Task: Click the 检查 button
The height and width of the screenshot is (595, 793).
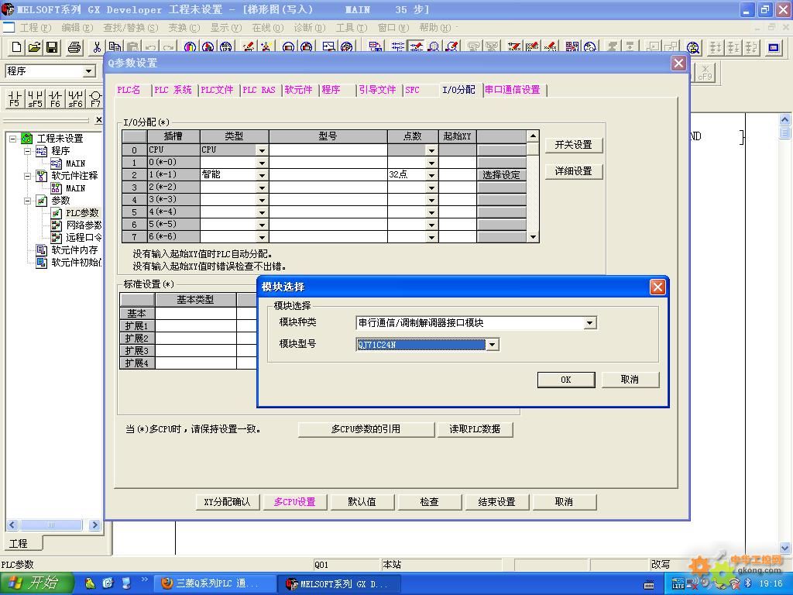Action: tap(429, 502)
